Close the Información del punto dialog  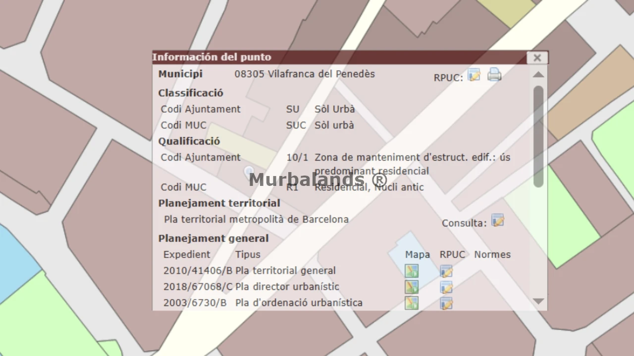coord(537,58)
